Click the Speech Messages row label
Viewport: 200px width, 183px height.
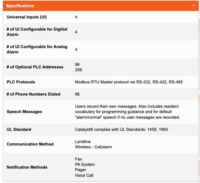pos(24,111)
